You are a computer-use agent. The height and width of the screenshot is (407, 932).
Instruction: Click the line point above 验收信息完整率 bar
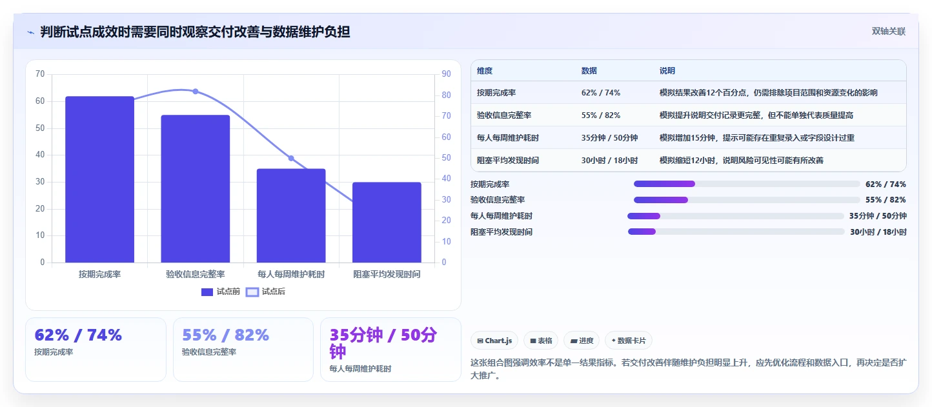click(196, 92)
